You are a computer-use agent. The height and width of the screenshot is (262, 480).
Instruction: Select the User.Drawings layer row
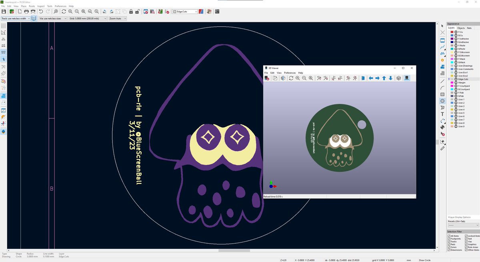pos(463,66)
